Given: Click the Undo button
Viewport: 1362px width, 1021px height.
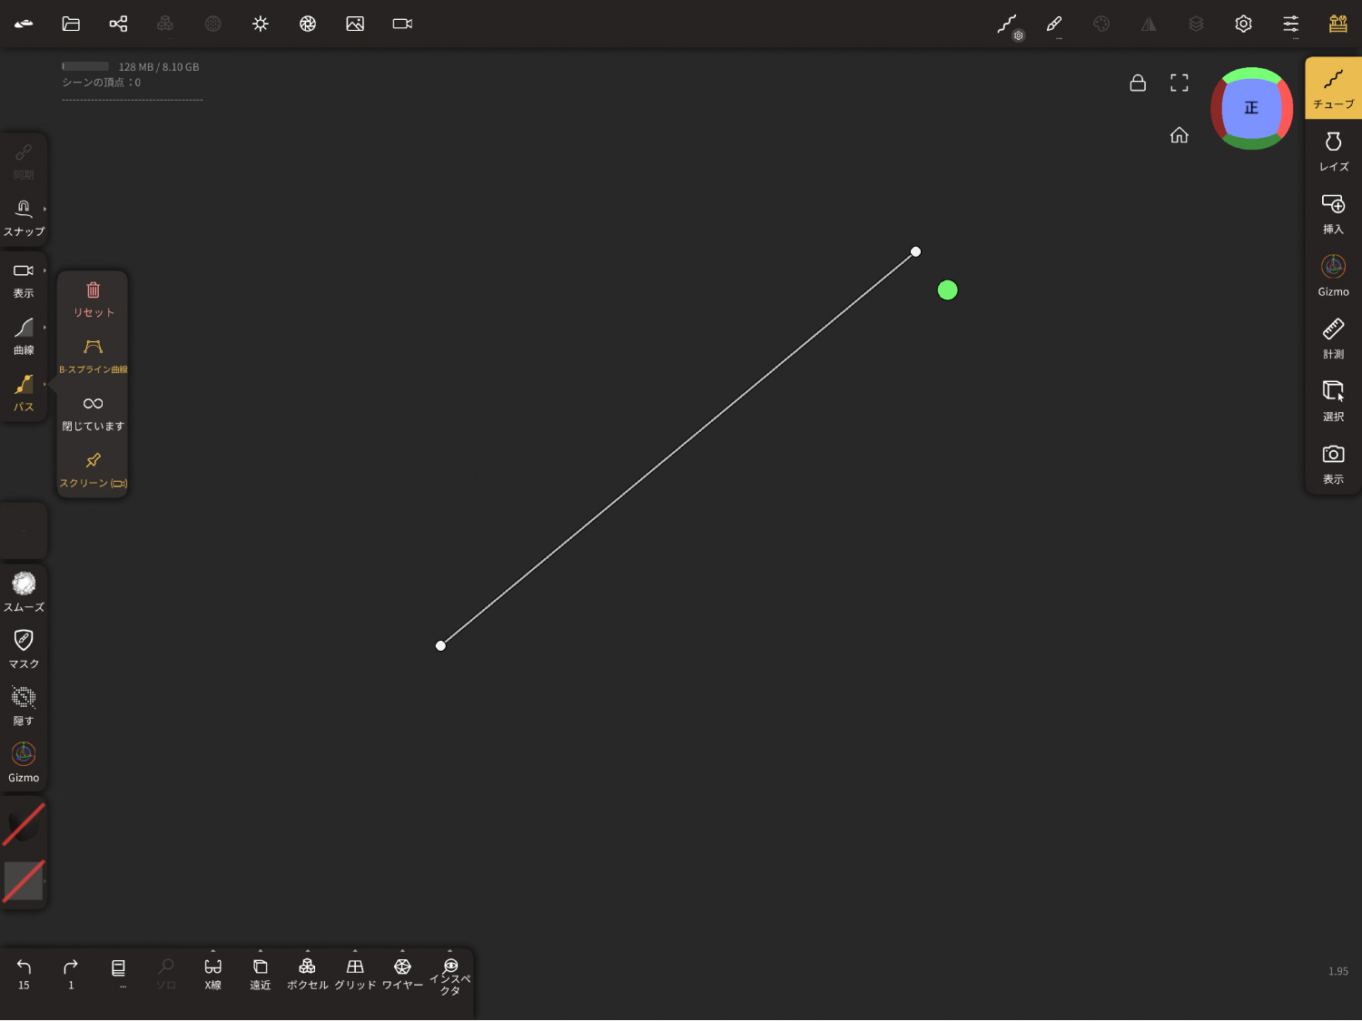Looking at the screenshot, I should pyautogui.click(x=24, y=973).
